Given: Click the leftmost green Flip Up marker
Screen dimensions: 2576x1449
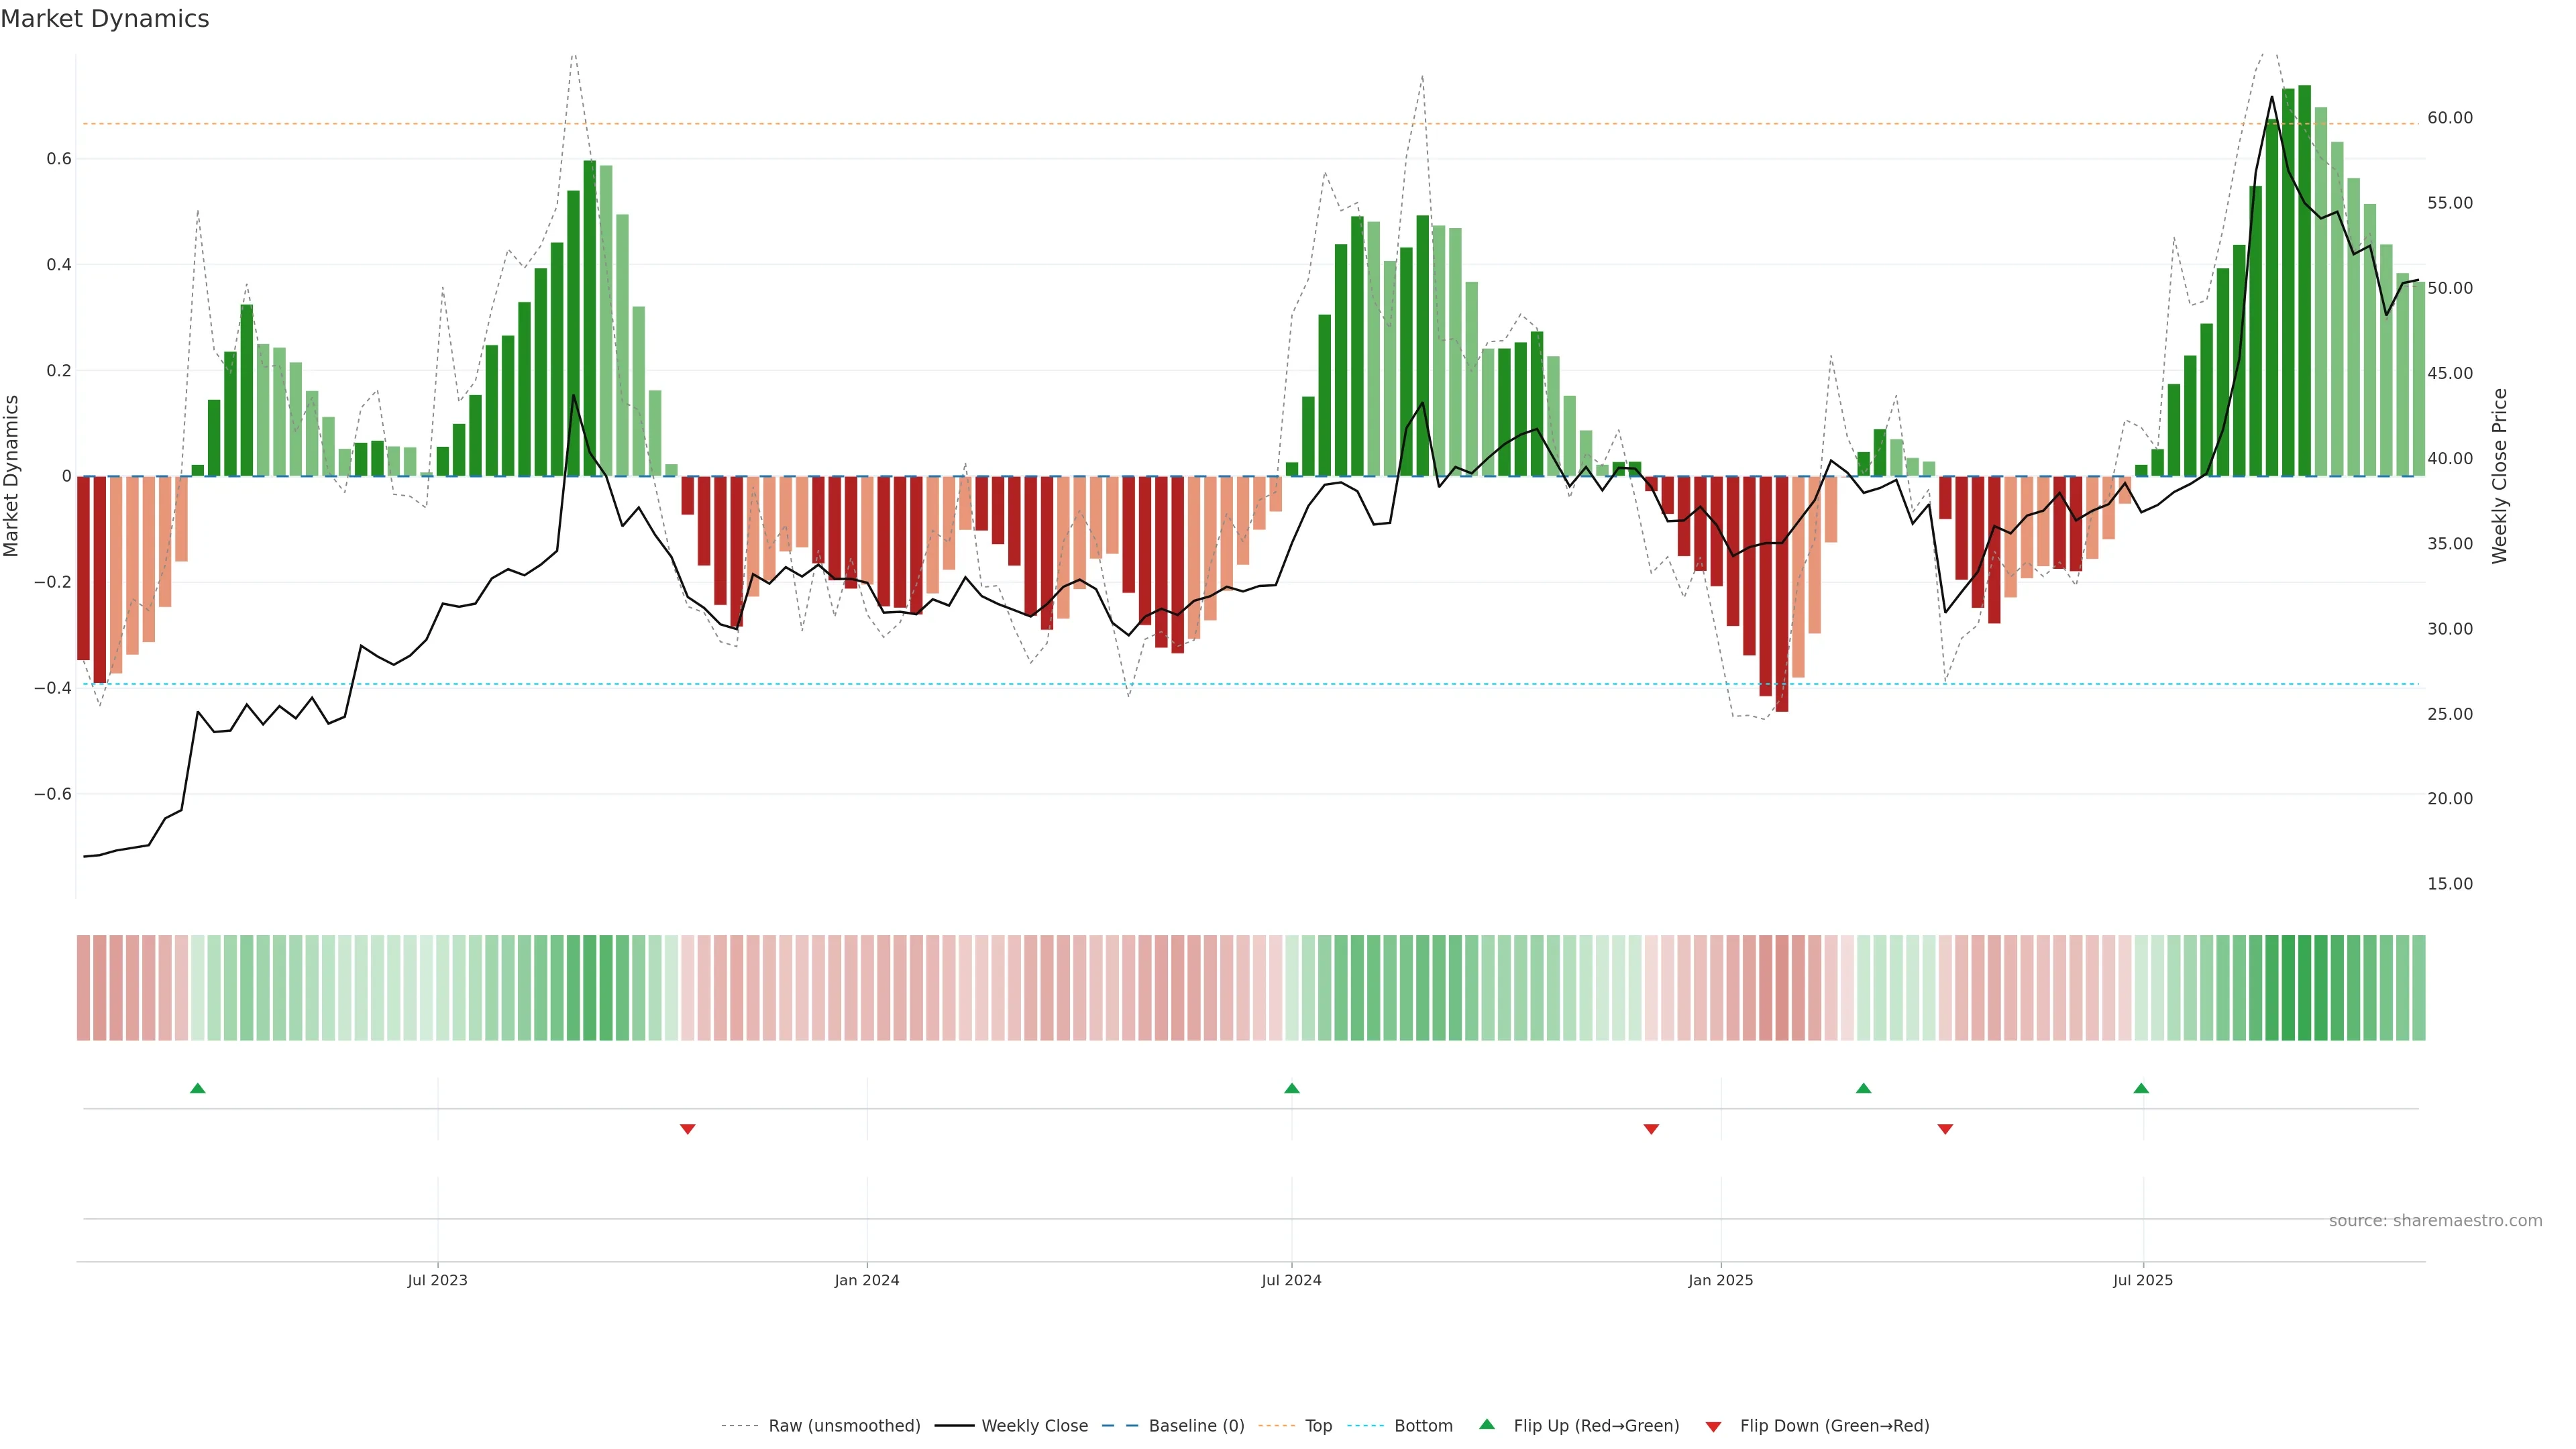Looking at the screenshot, I should coord(197,1088).
